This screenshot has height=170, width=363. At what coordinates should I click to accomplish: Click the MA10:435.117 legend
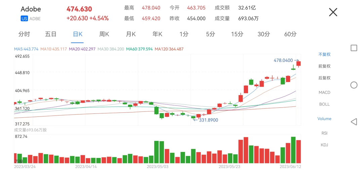coord(53,49)
